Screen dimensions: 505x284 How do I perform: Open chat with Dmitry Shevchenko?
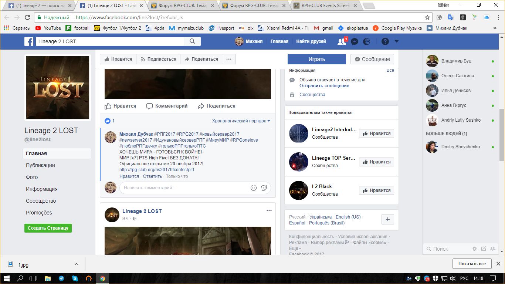point(460,147)
